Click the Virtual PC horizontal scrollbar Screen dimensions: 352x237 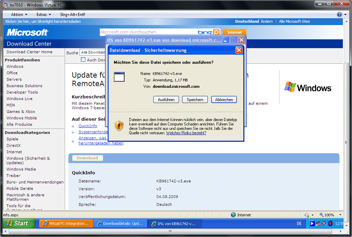[170, 231]
